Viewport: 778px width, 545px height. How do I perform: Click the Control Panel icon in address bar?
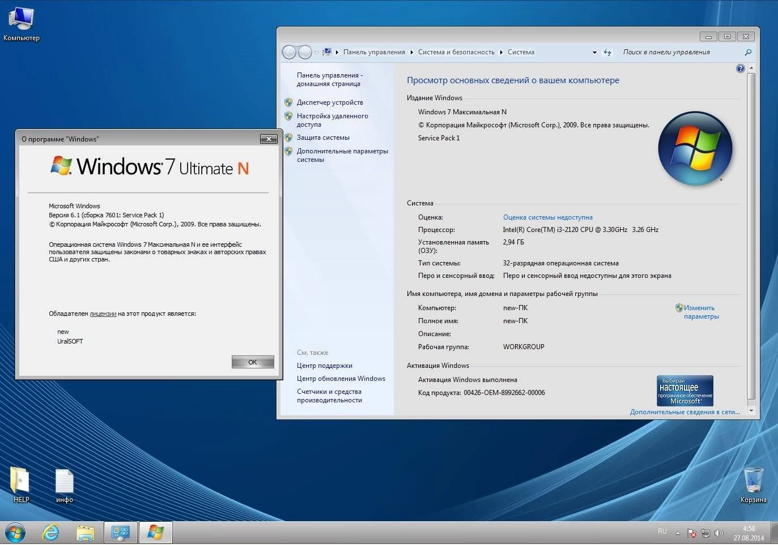(326, 52)
